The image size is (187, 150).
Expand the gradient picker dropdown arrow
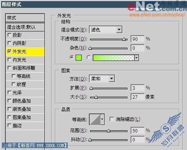(137, 58)
